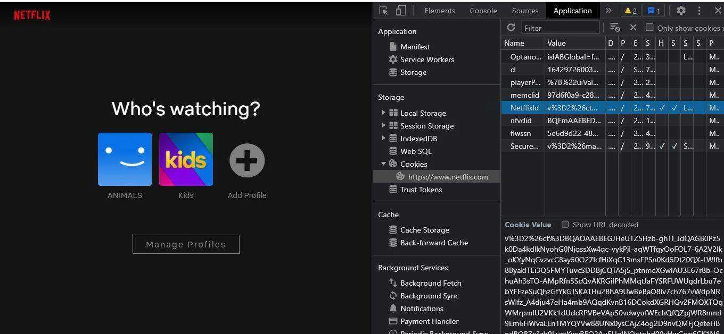Viewport: 724px width, 334px height.
Task: Click the nfvdid value BQFmAAEBED...
Action: tap(574, 121)
